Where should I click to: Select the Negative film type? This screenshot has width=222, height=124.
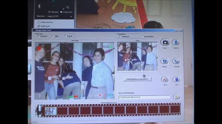click(x=39, y=36)
